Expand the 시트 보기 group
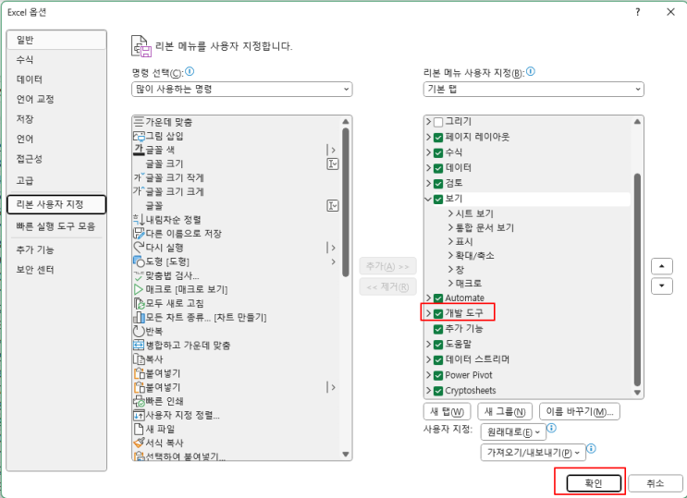Viewport: 687px width, 498px height. pyautogui.click(x=450, y=213)
